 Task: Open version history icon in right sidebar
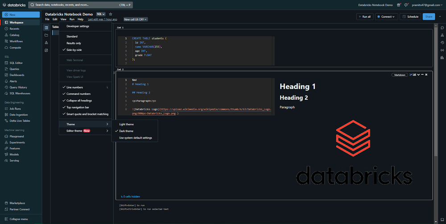442,43
